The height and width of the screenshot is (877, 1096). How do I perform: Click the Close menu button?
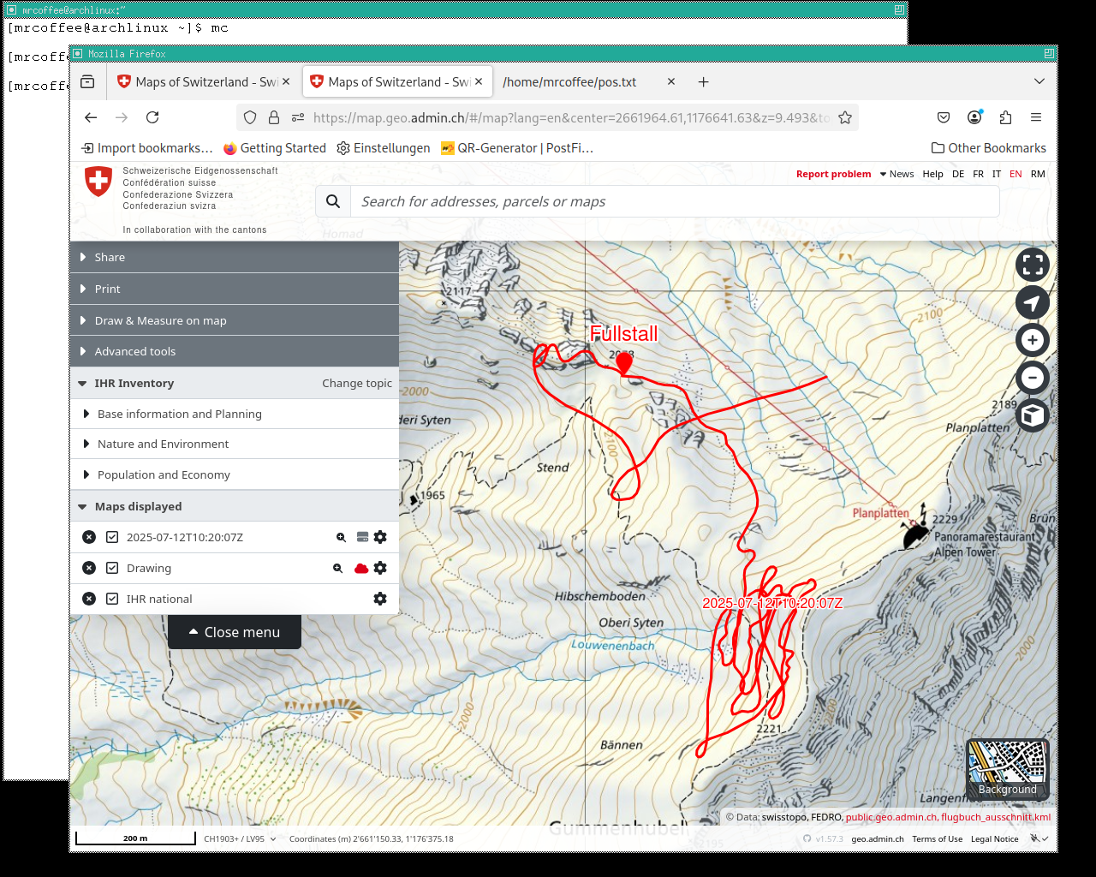[235, 632]
